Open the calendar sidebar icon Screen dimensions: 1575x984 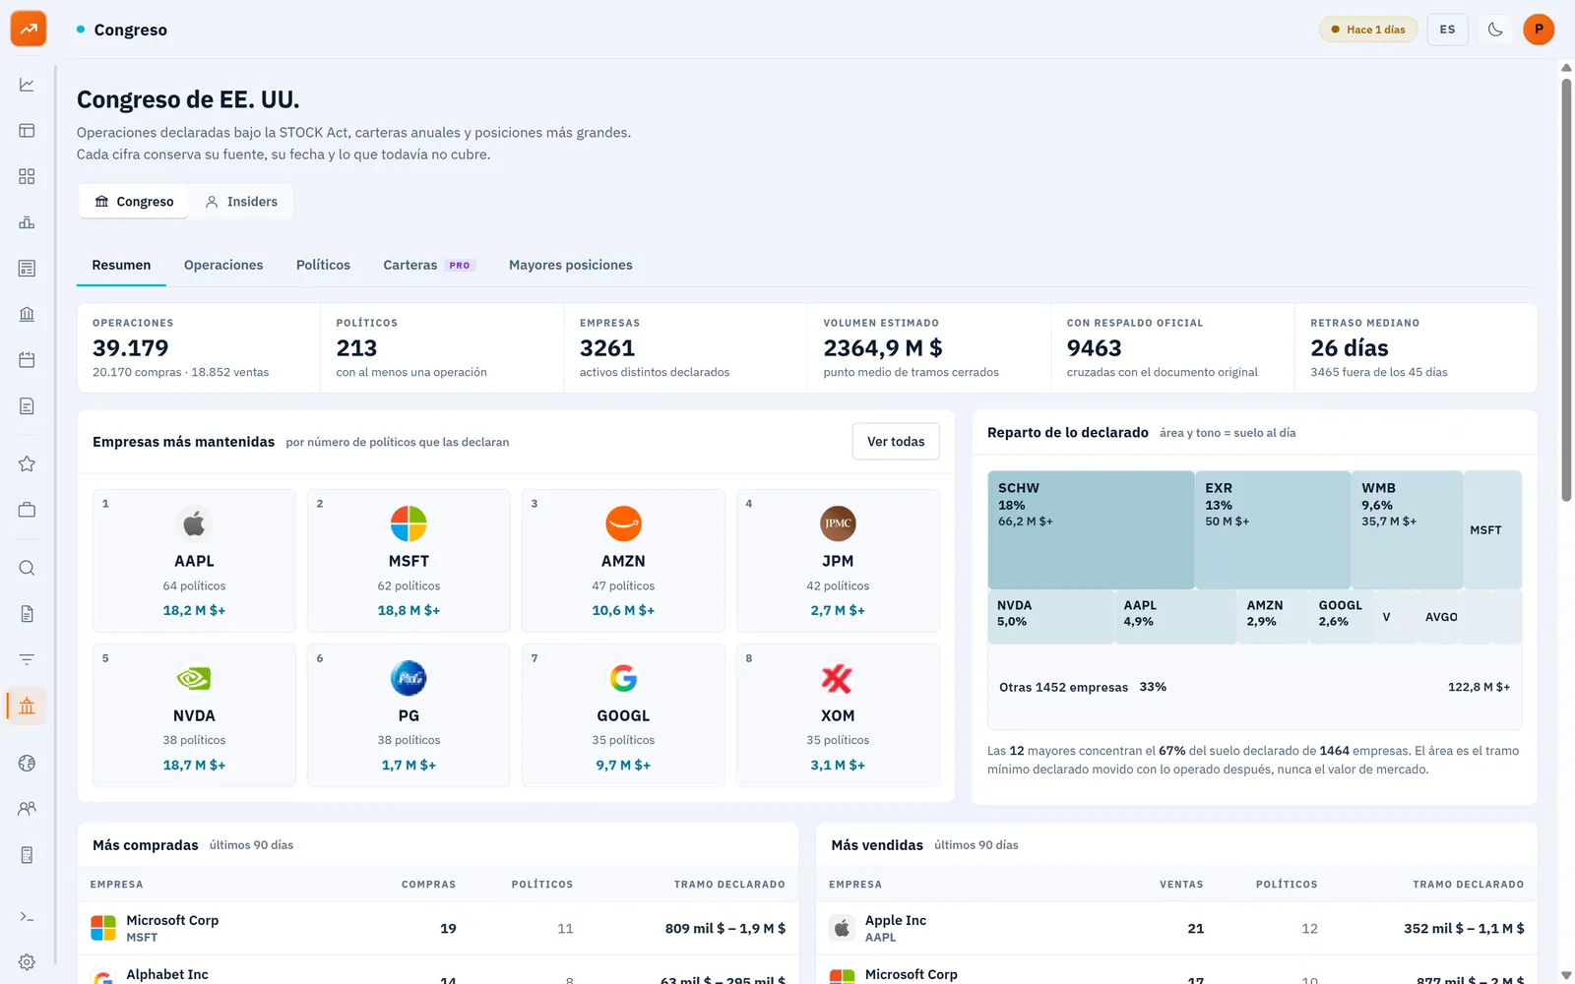point(27,360)
